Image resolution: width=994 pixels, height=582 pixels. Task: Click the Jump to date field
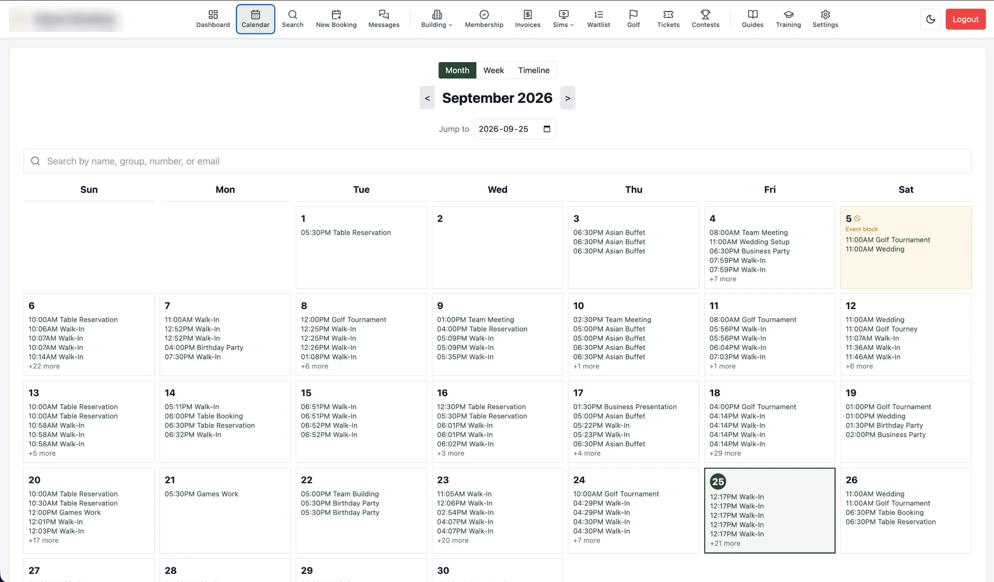tap(514, 129)
